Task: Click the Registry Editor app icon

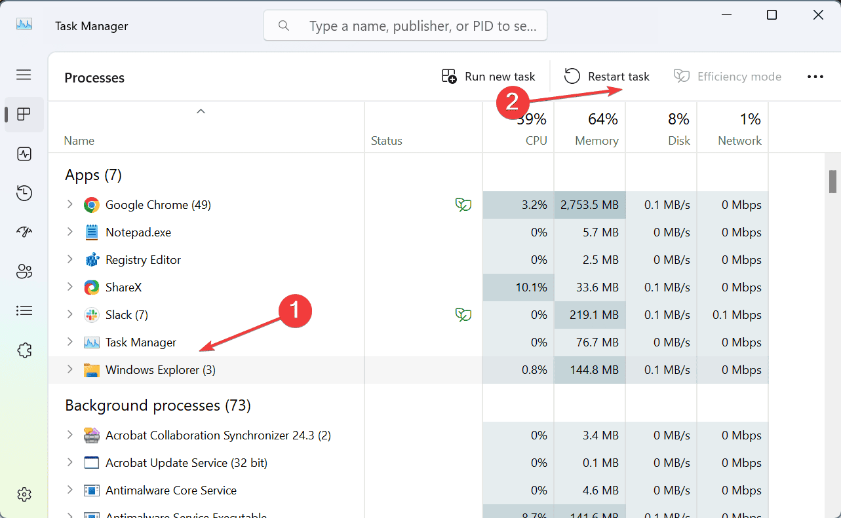Action: [91, 260]
